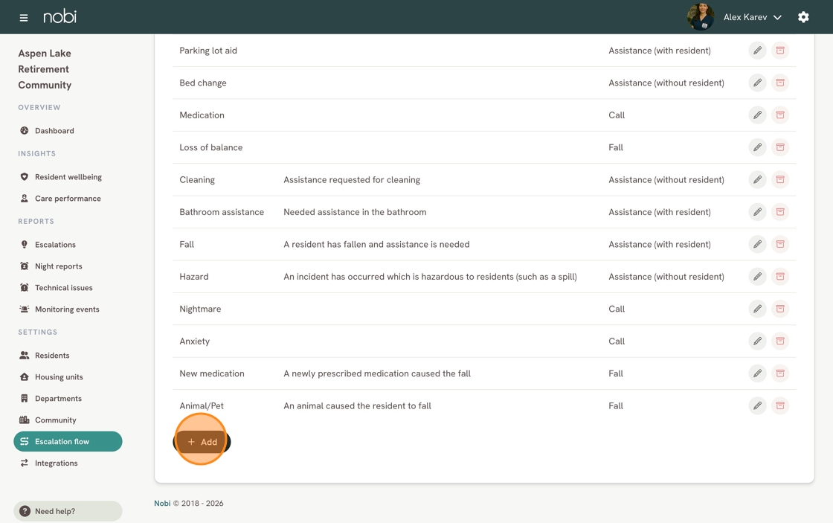The height and width of the screenshot is (523, 833).
Task: Click the nobi logo
Action: [x=59, y=16]
